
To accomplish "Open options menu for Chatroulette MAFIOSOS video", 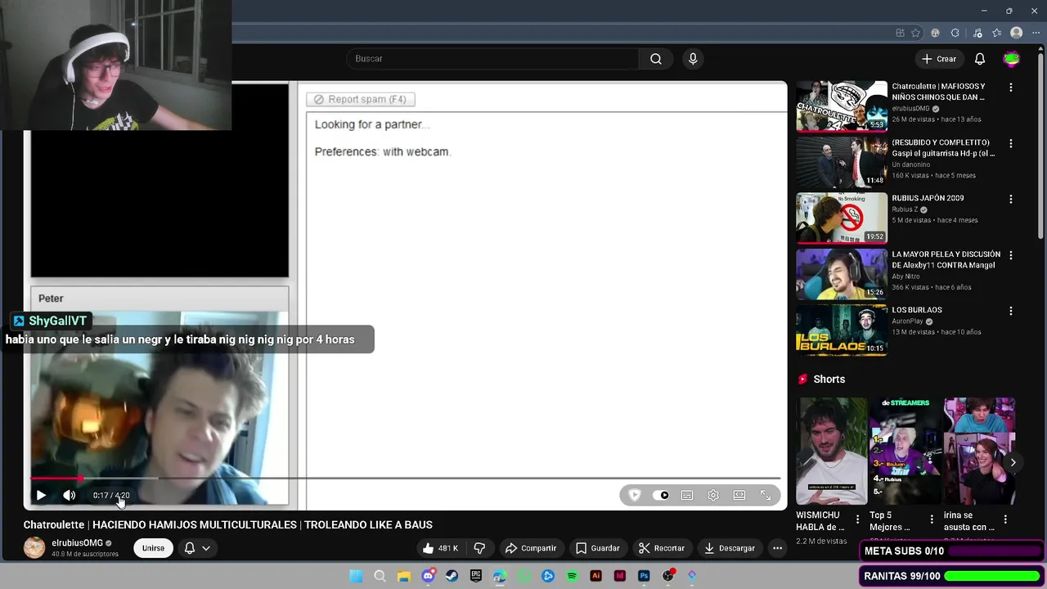I will 1011,88.
